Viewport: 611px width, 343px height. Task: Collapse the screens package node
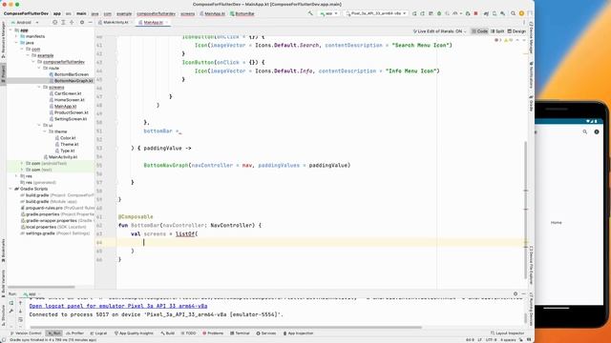(39, 87)
